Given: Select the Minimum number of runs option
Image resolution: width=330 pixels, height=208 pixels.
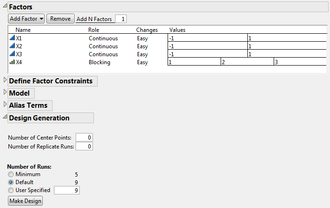Looking at the screenshot, I should click(x=11, y=174).
